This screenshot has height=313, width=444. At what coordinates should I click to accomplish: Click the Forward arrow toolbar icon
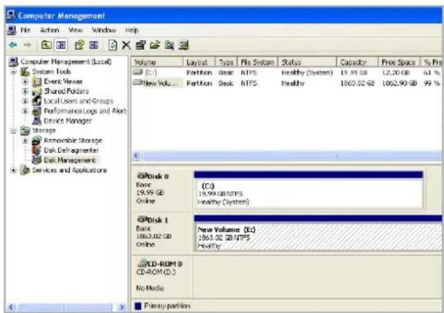click(x=27, y=45)
